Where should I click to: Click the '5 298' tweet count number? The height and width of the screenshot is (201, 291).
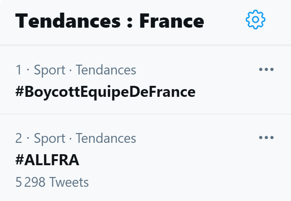tap(30, 182)
